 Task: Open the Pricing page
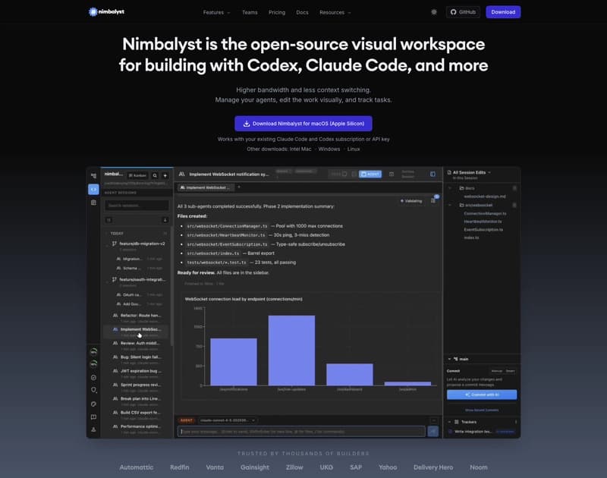pos(277,12)
